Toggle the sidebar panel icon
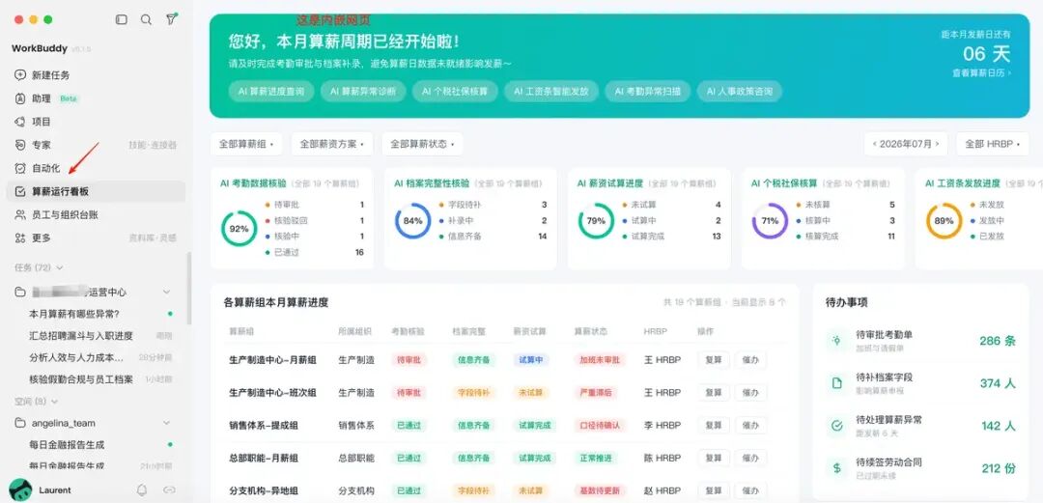This screenshot has width=1043, height=503. pyautogui.click(x=121, y=20)
